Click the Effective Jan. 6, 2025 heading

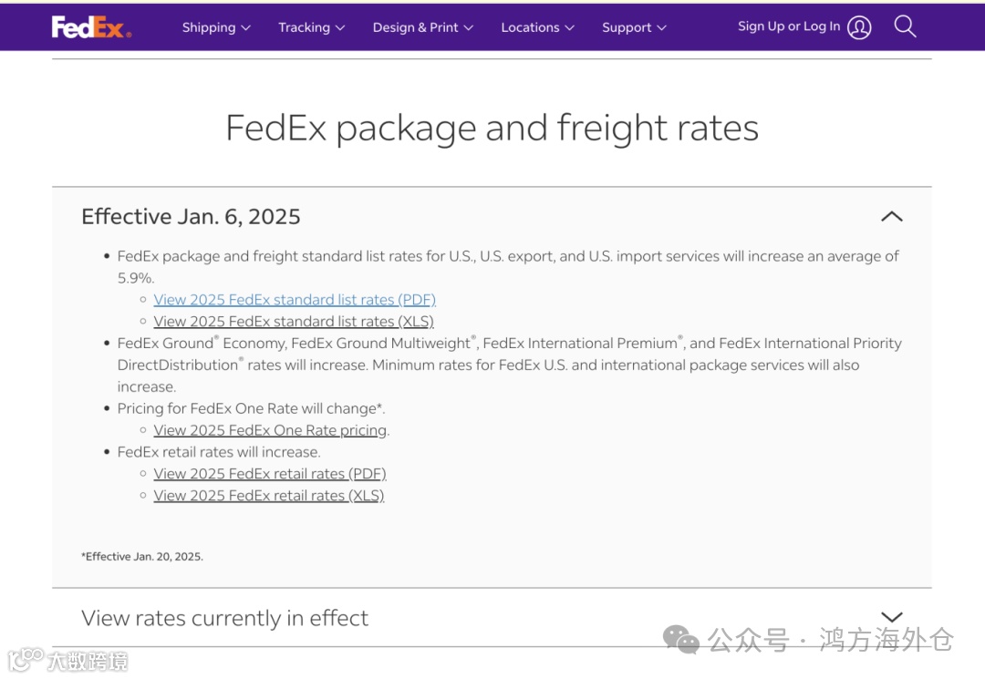[x=191, y=216]
